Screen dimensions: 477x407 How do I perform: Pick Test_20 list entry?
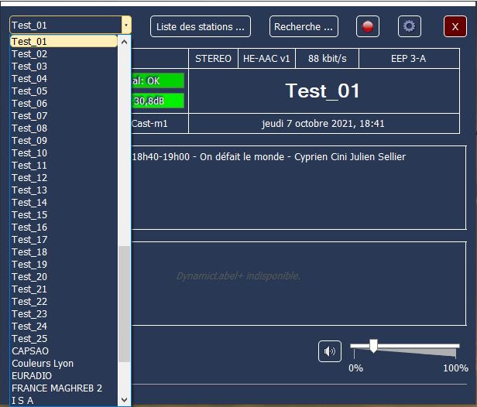coord(63,276)
